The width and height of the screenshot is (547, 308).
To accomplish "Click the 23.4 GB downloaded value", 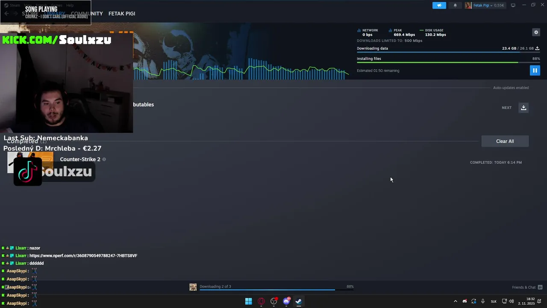I will click(509, 48).
